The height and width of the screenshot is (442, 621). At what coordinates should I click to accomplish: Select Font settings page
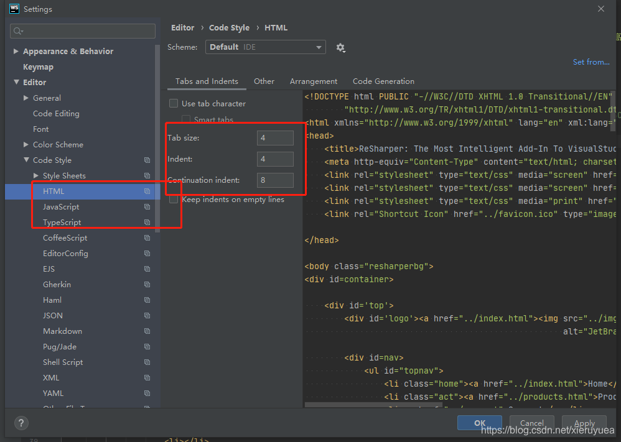click(41, 129)
